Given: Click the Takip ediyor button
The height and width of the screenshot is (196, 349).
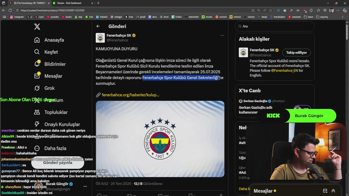Looking at the screenshot, I should (296, 53).
